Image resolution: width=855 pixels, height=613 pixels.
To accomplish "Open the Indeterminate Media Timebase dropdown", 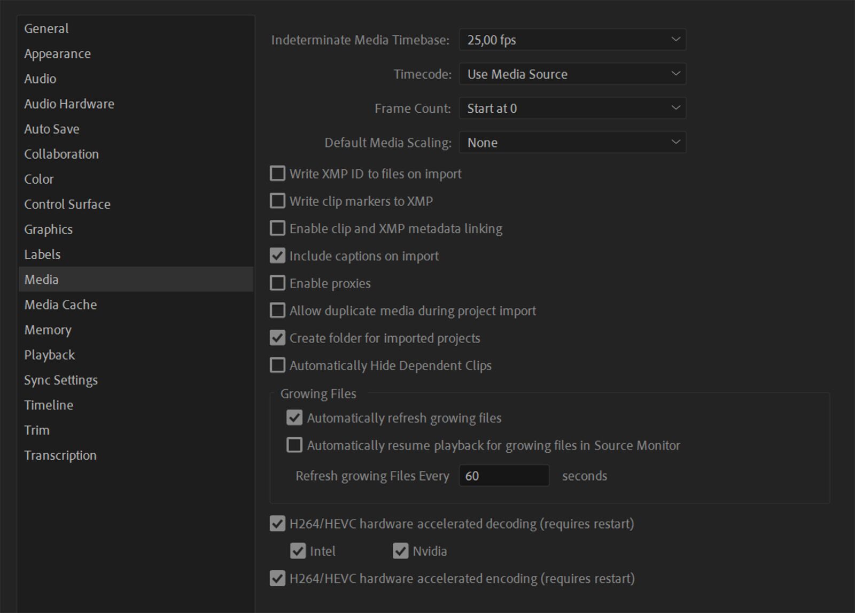I will tap(572, 40).
